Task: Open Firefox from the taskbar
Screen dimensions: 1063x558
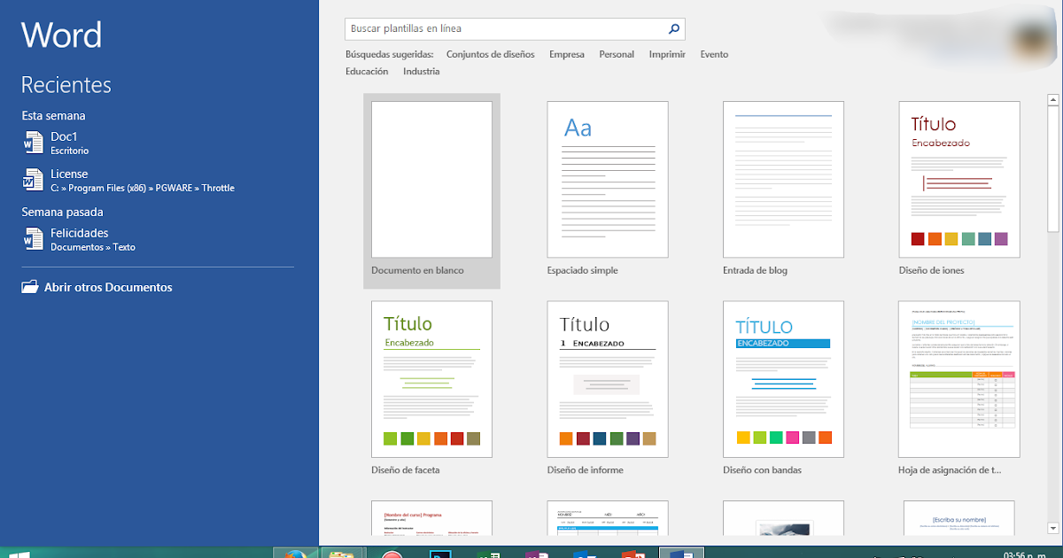Action: (x=296, y=554)
